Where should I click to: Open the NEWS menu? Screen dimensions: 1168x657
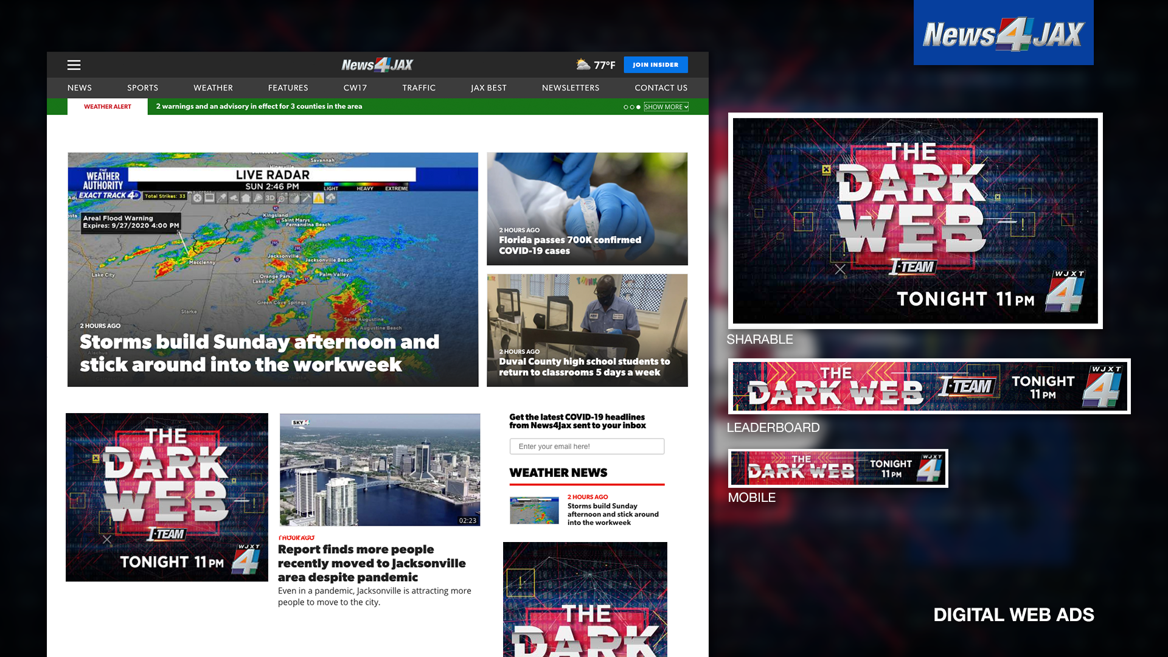80,88
